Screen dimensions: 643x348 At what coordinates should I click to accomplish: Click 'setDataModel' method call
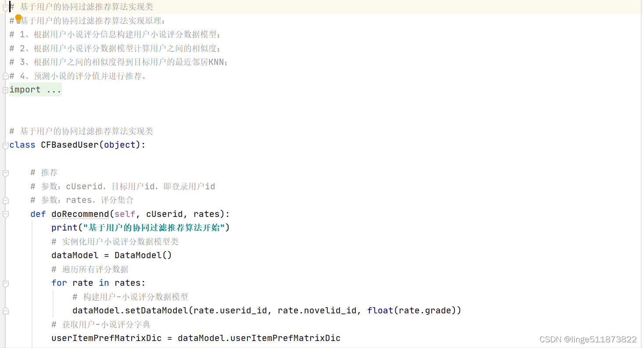coord(157,310)
